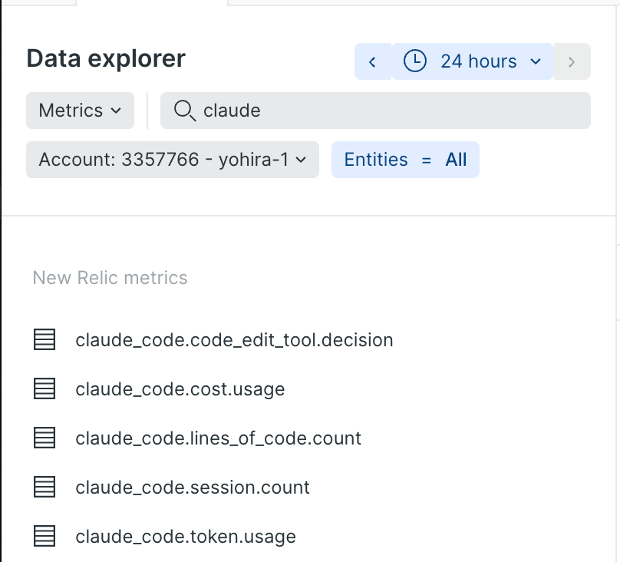Click the search magnifier icon
620x562 pixels.
tap(185, 111)
